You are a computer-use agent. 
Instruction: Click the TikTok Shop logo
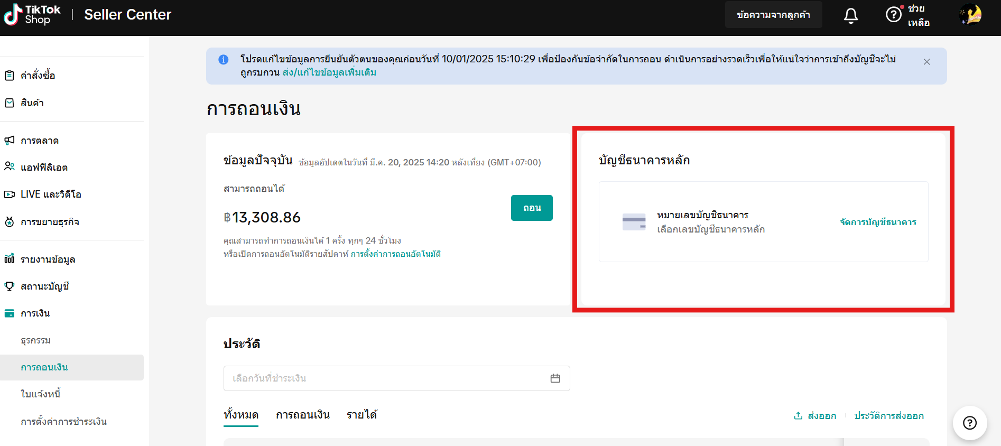[x=32, y=15]
